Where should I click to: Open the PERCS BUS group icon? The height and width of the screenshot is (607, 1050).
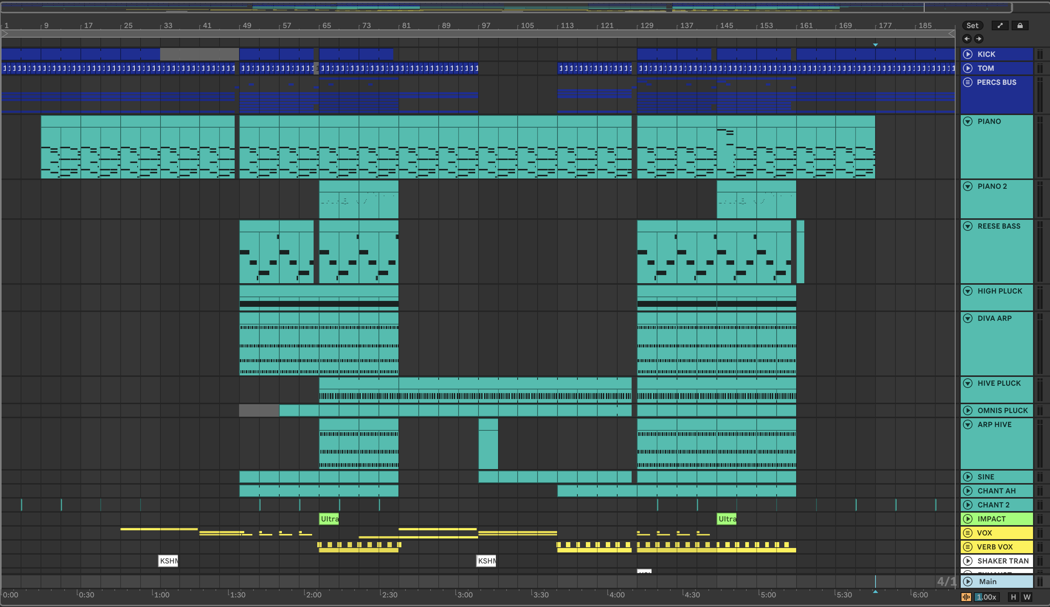967,82
